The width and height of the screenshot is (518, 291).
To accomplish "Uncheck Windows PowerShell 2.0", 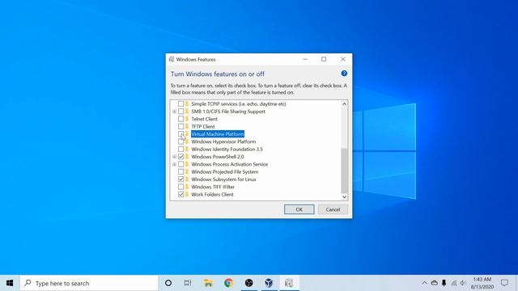I will tap(180, 157).
